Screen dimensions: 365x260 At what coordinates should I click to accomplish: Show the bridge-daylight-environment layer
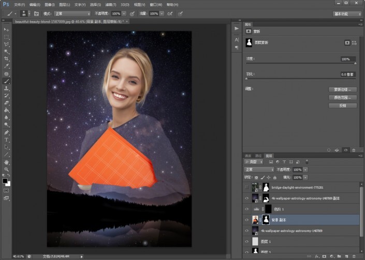247,188
